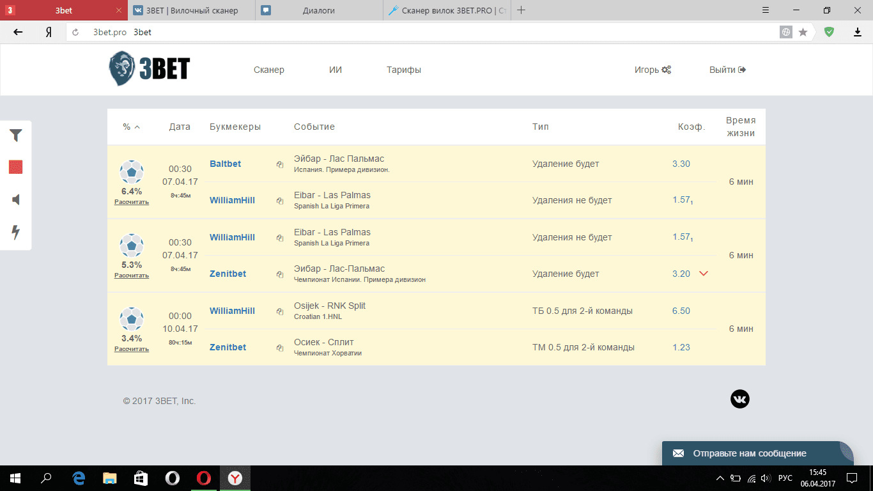Image resolution: width=873 pixels, height=491 pixels.
Task: Click the soccer ball icon for 6.4% bet
Action: coord(132,172)
